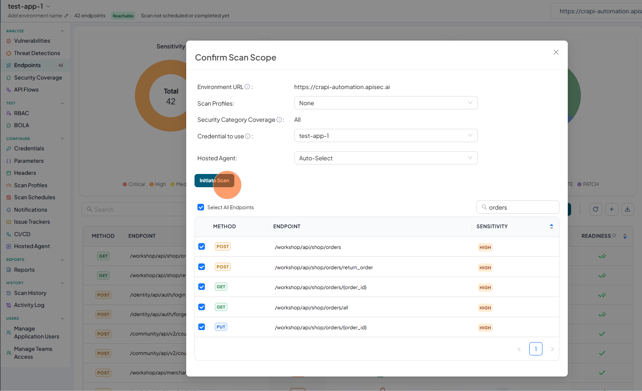Uncheck the return_order endpoint checkbox
The height and width of the screenshot is (391, 642).
[202, 267]
